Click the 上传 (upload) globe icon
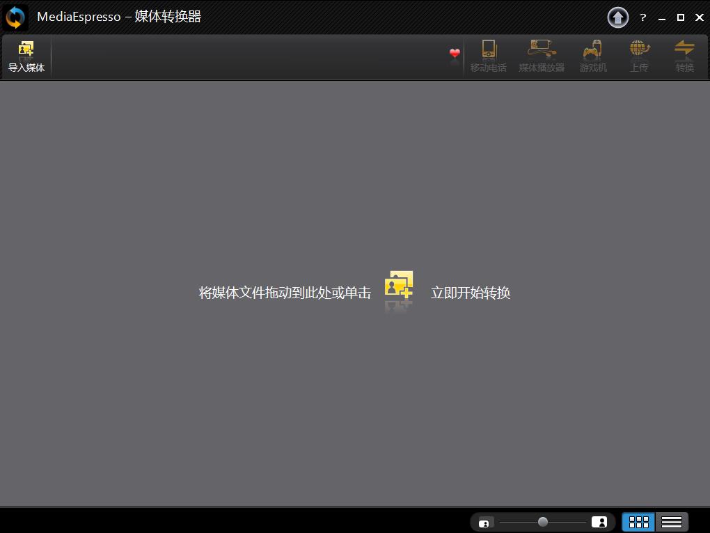Viewport: 710px width, 533px height. (x=638, y=56)
